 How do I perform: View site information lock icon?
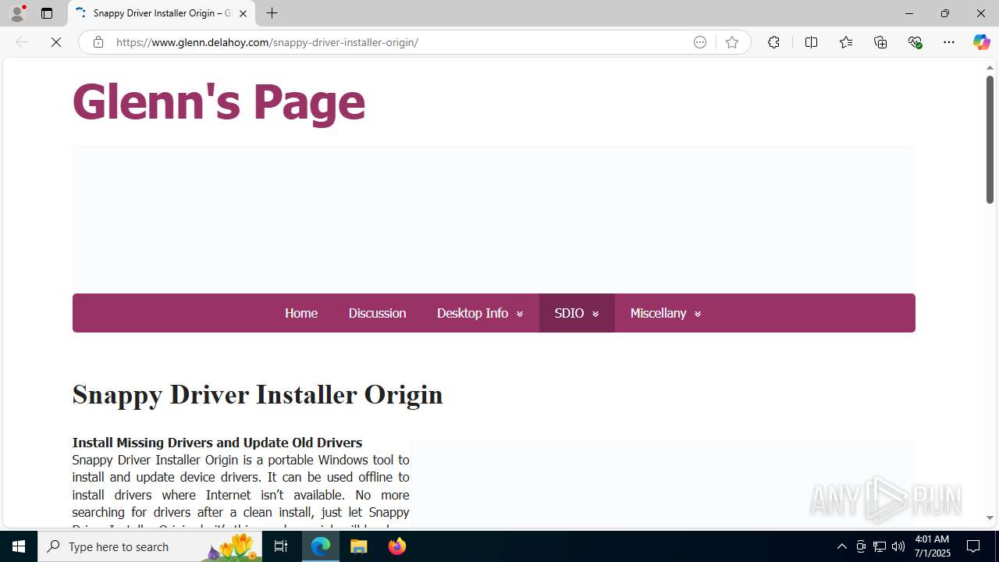pyautogui.click(x=98, y=42)
